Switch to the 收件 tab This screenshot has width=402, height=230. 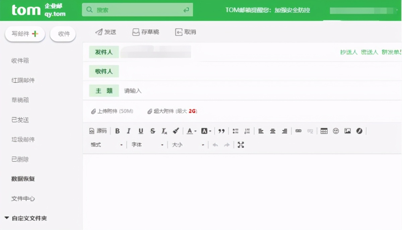[x=63, y=33]
